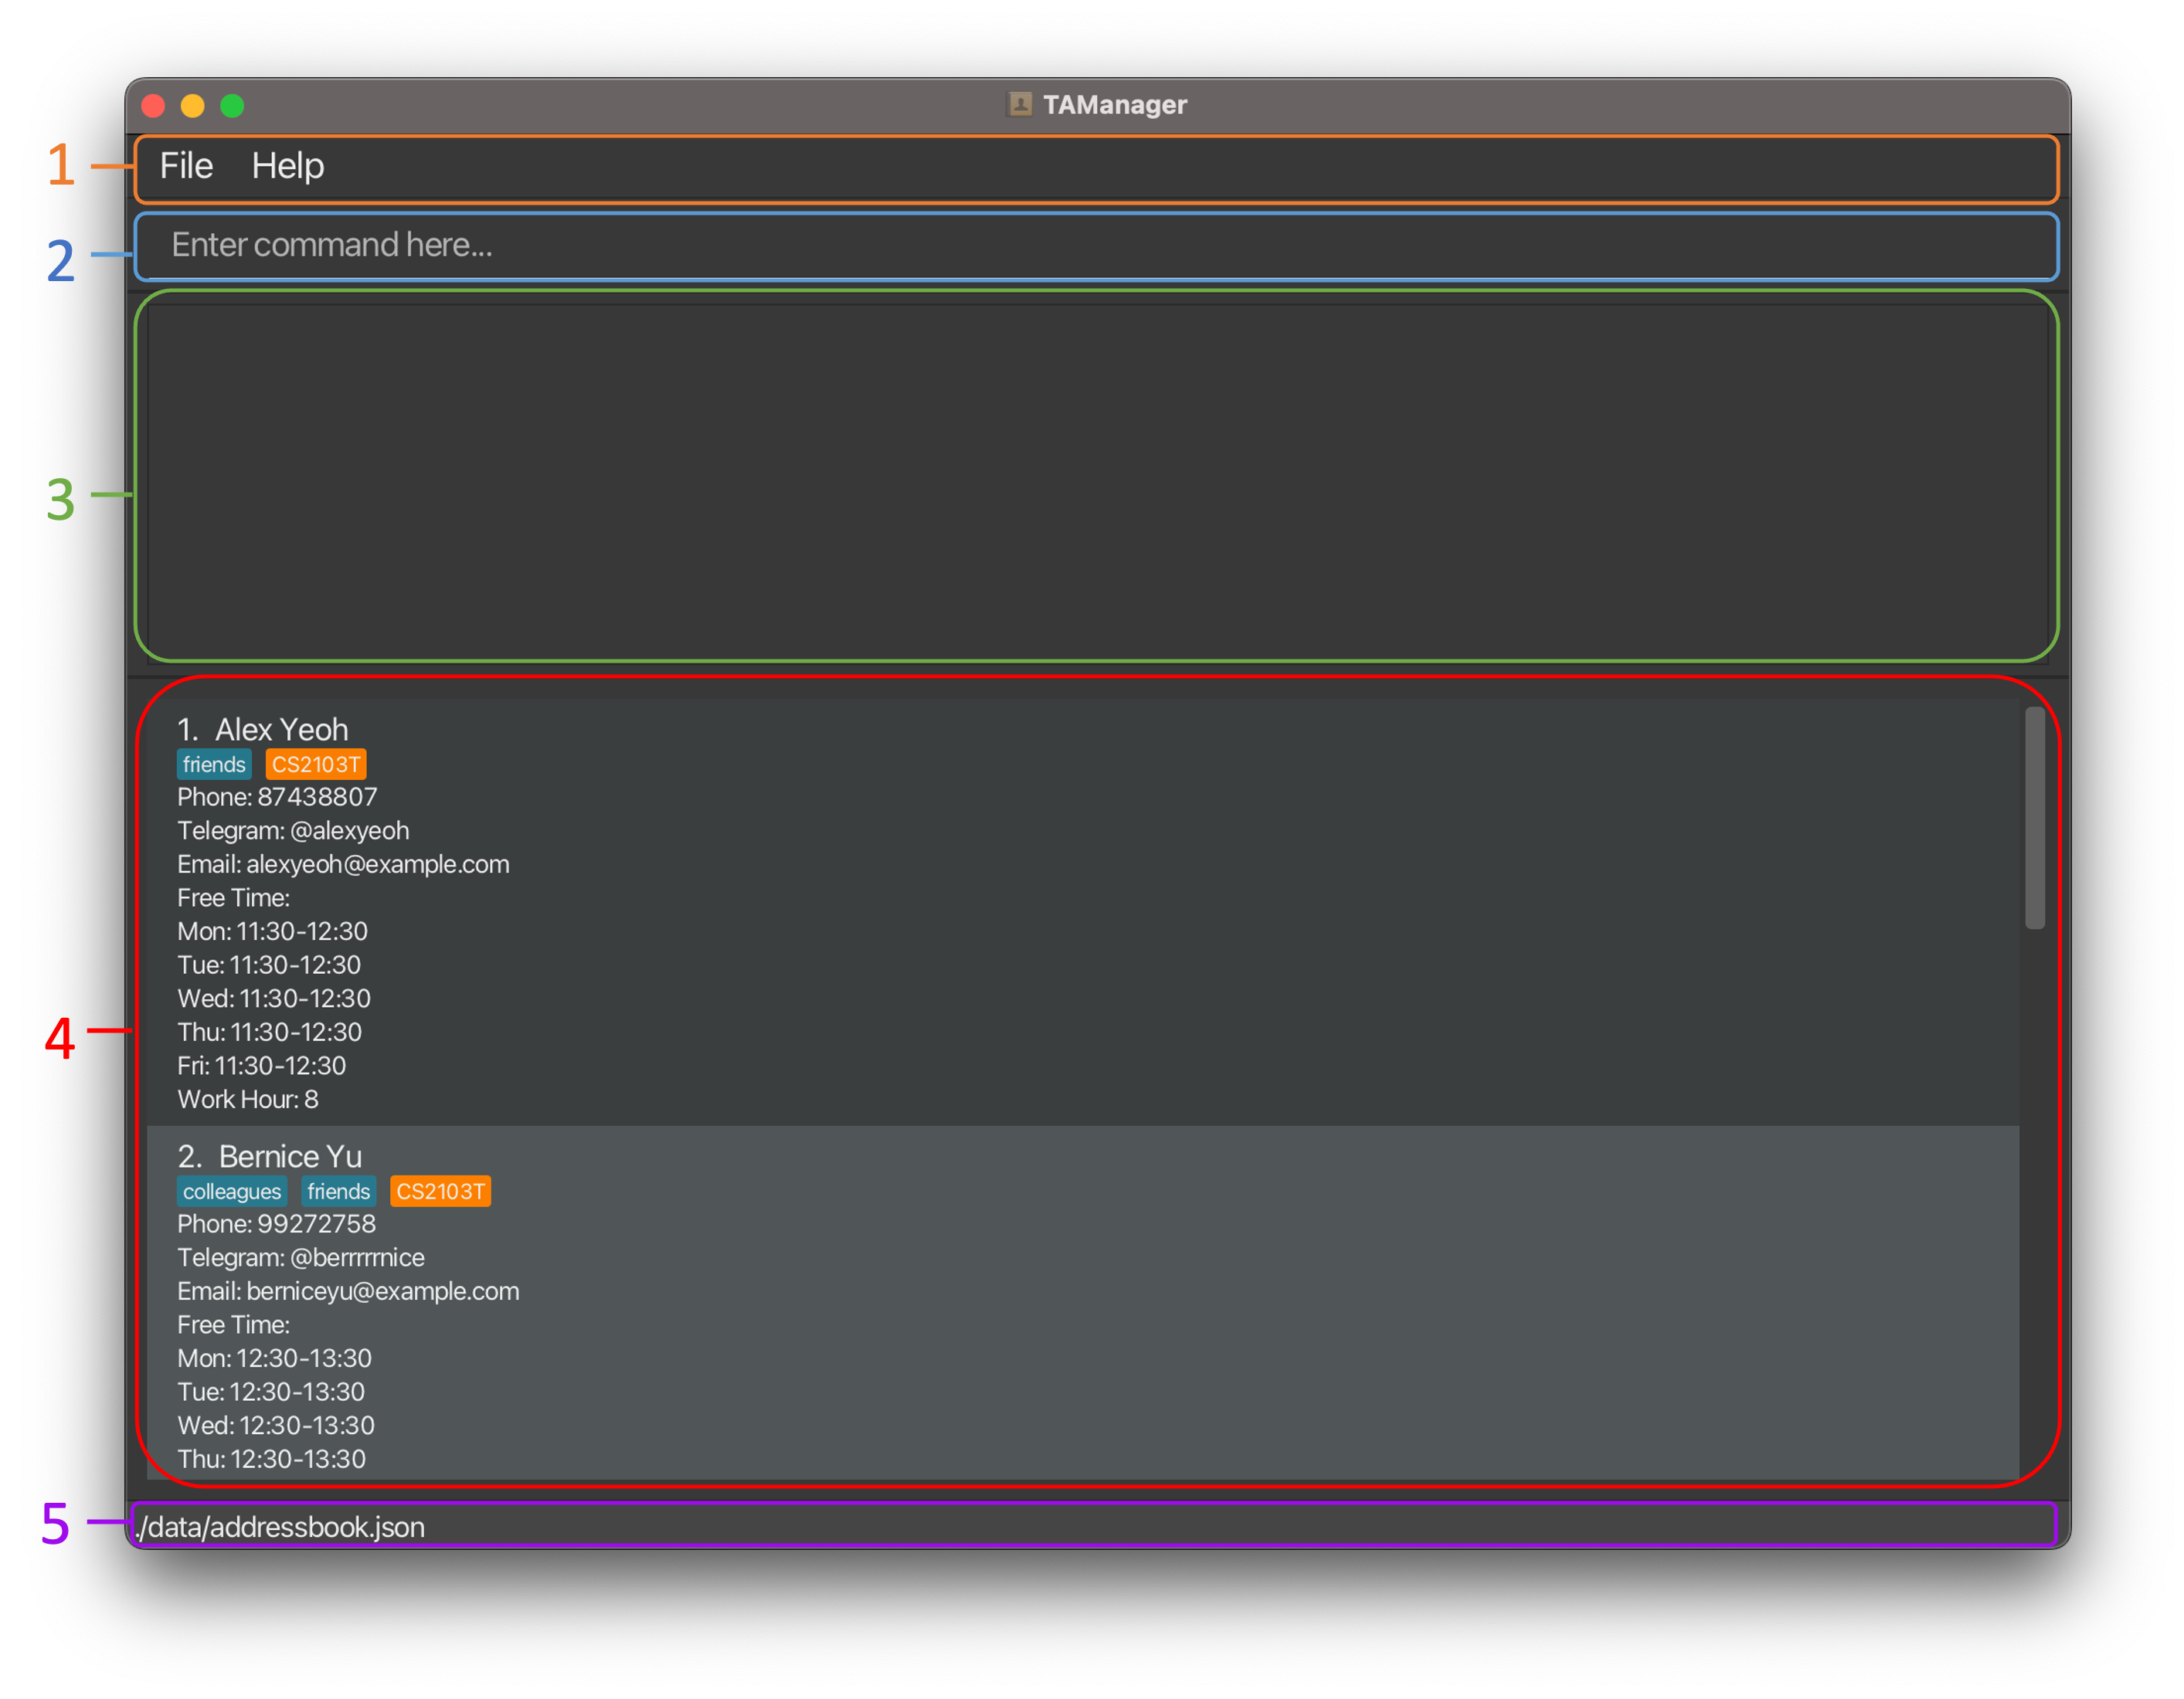Click the person list vertical scrollbar

point(2034,818)
